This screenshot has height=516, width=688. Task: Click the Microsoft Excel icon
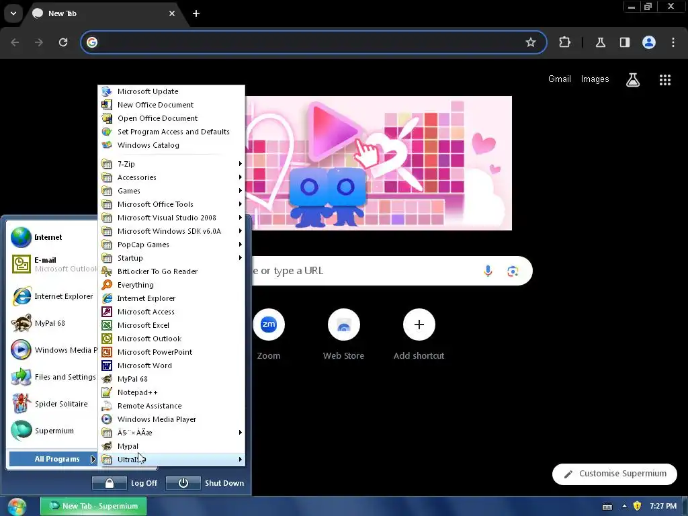tap(107, 325)
